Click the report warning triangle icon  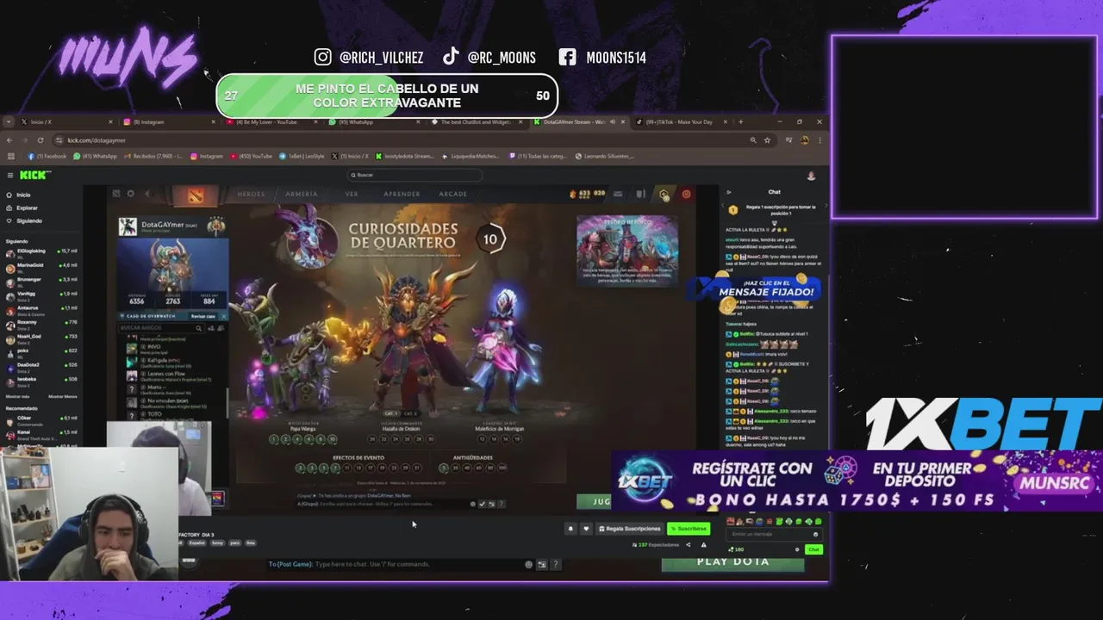click(x=703, y=544)
